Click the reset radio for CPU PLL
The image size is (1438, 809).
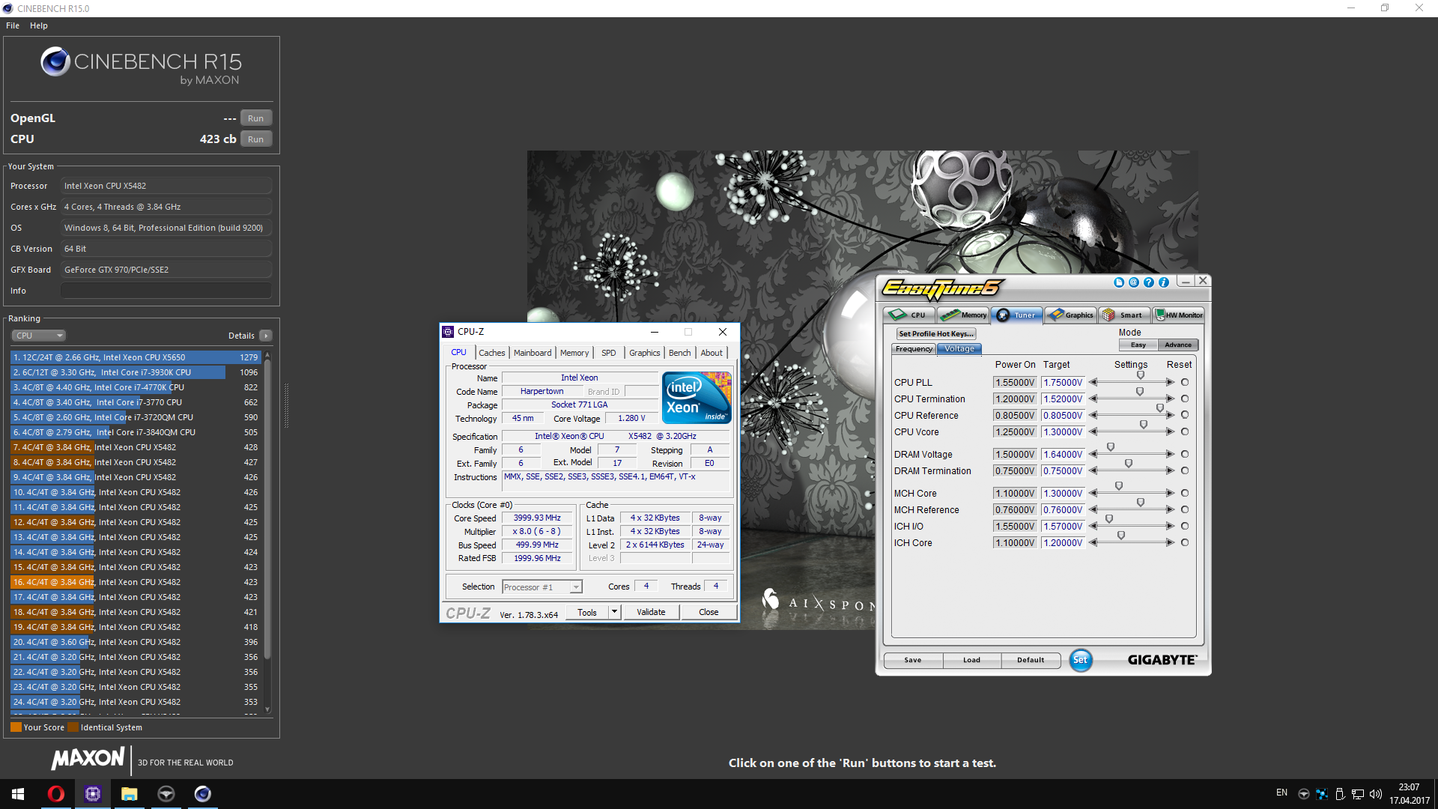pos(1184,382)
